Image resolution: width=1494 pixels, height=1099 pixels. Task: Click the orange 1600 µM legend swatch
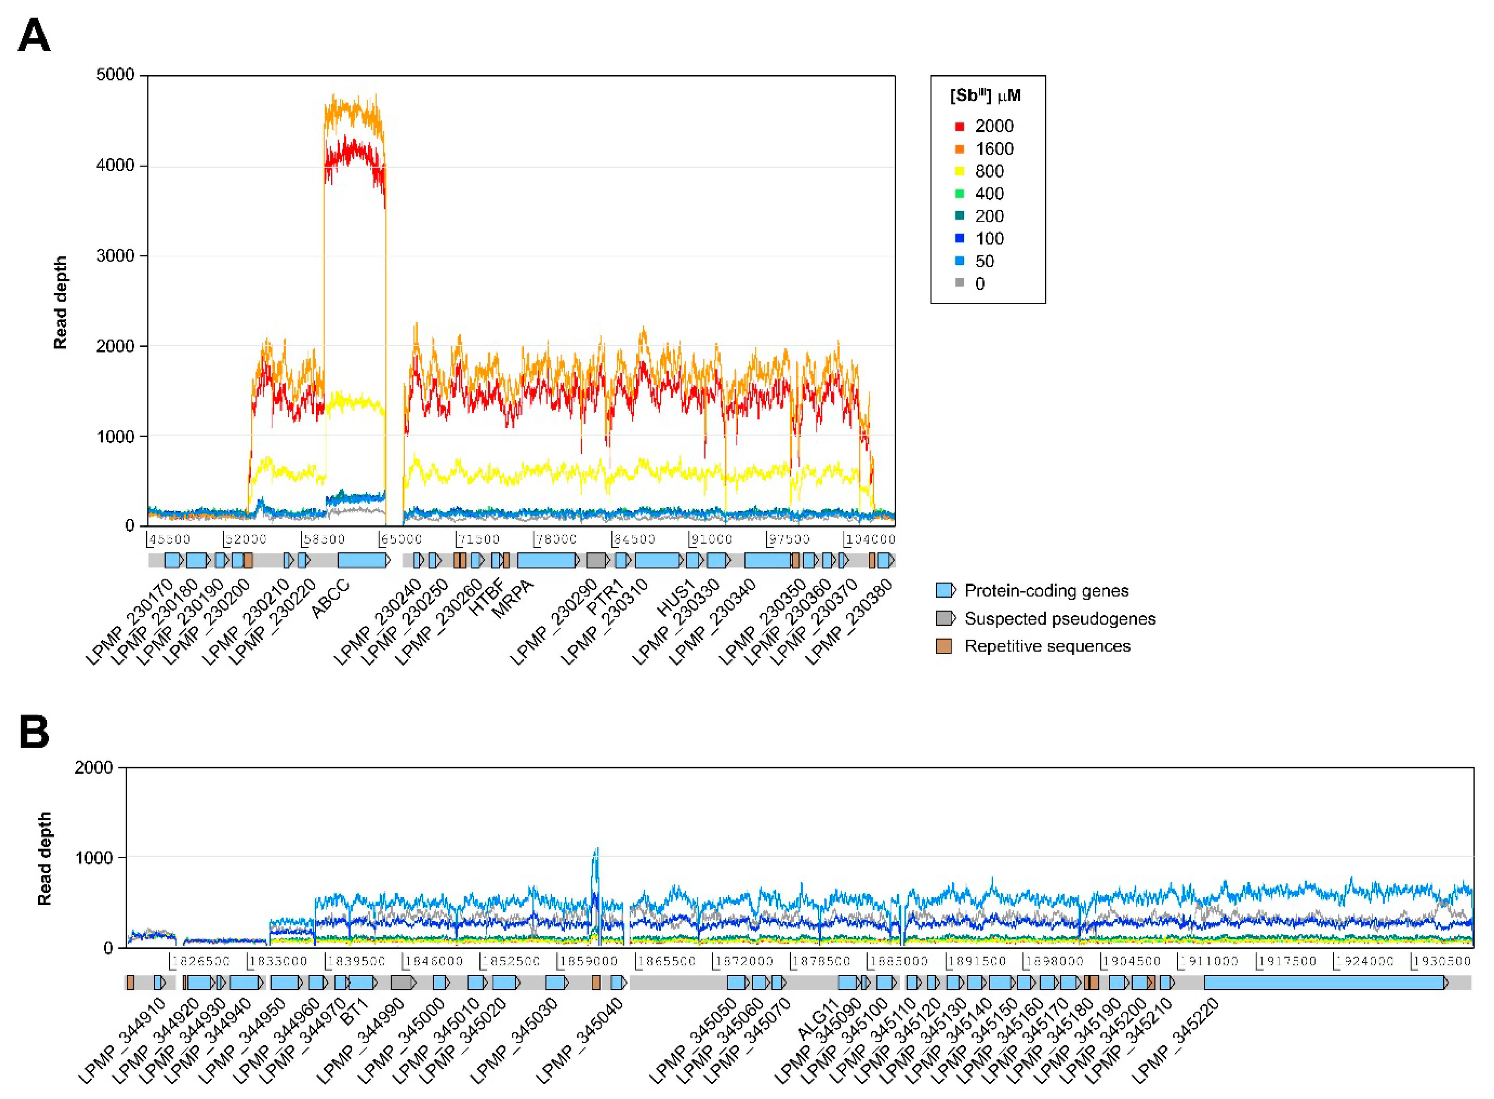tap(960, 149)
